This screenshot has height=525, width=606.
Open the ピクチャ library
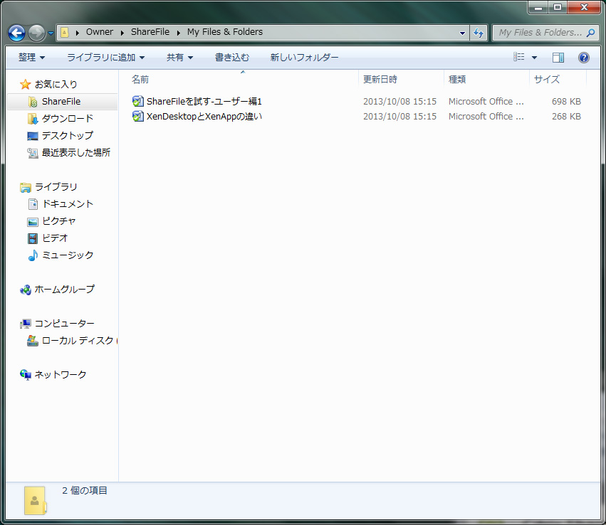pyautogui.click(x=58, y=221)
